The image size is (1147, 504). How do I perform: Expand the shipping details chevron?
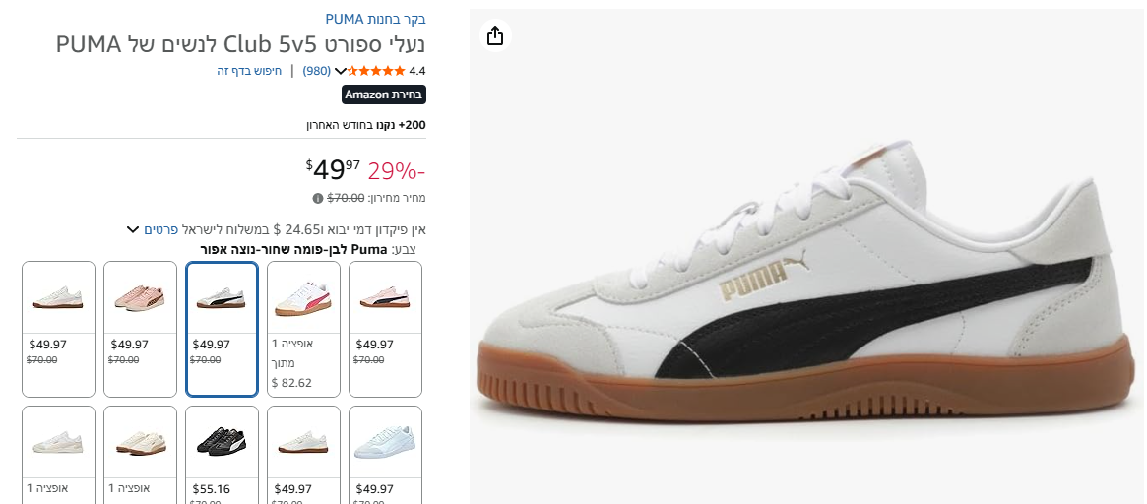[133, 229]
